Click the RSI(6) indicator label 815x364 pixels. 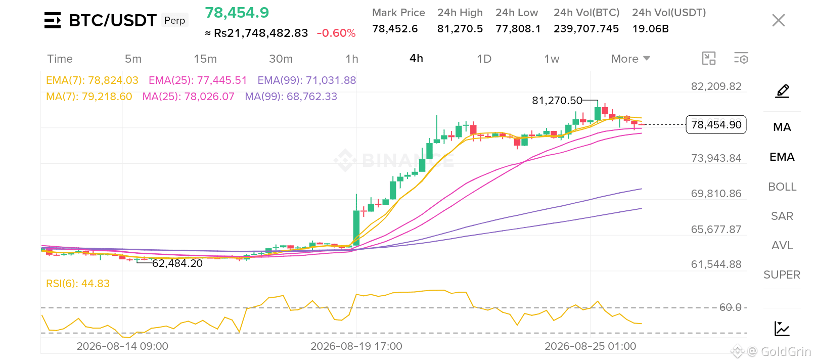(x=78, y=284)
